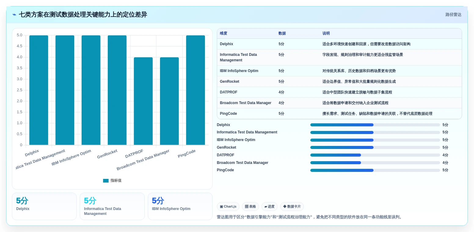Toggle the 指标值 legend color box

[x=106, y=181]
